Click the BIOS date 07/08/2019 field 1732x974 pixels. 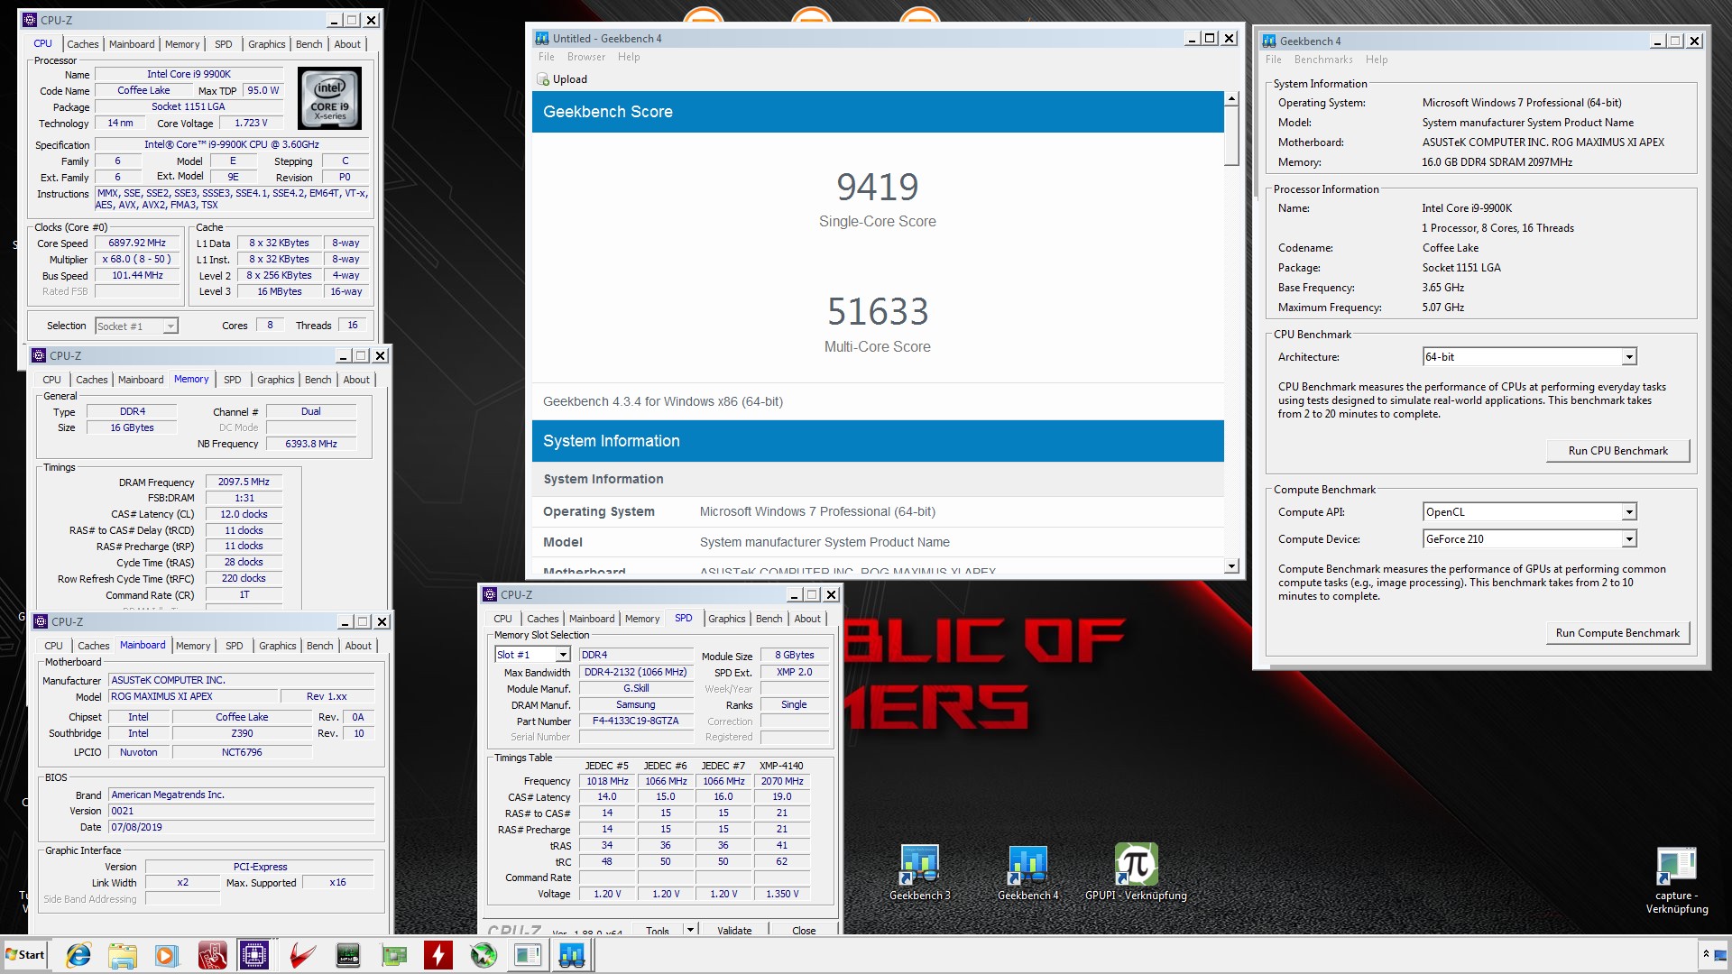[x=241, y=827]
